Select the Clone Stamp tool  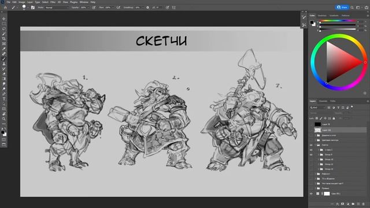(x=4, y=64)
